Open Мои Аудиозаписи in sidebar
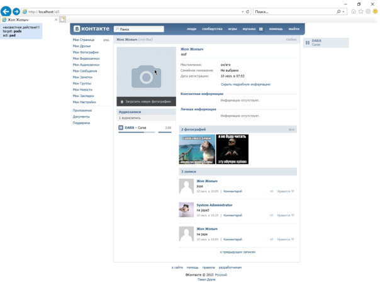Image resolution: width=380 pixels, height=292 pixels. coord(86,65)
